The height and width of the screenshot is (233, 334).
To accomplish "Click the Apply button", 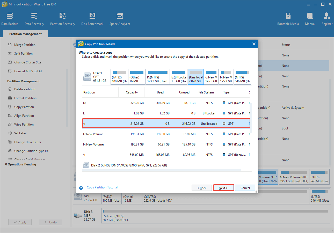I will pos(20,222).
